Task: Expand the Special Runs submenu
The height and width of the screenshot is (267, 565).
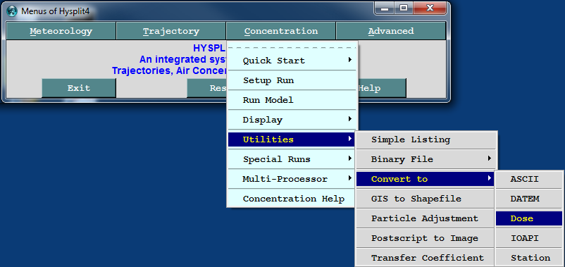Action: 292,159
